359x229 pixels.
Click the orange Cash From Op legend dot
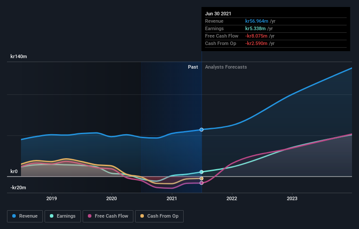[x=142, y=216]
